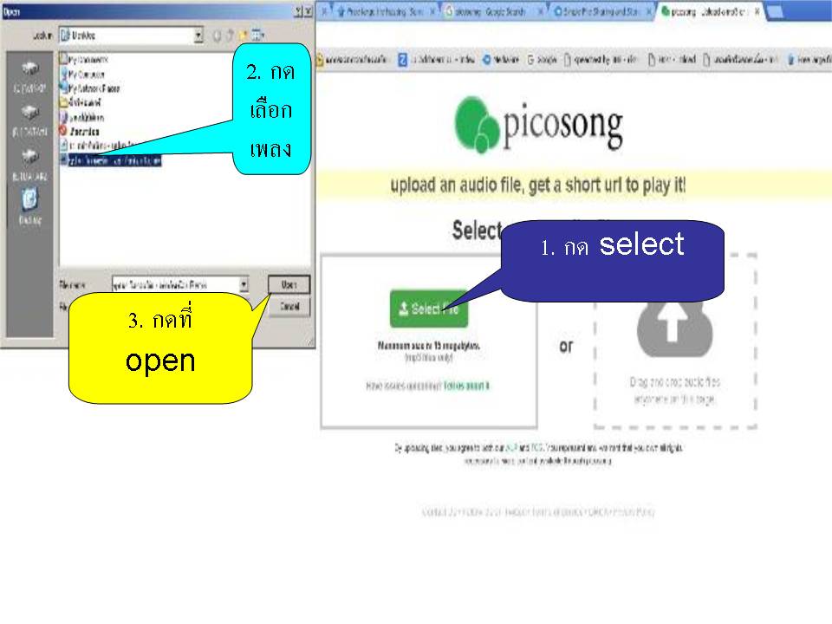Click the Cancel button in the dialog
The width and height of the screenshot is (832, 624).
coord(289,307)
